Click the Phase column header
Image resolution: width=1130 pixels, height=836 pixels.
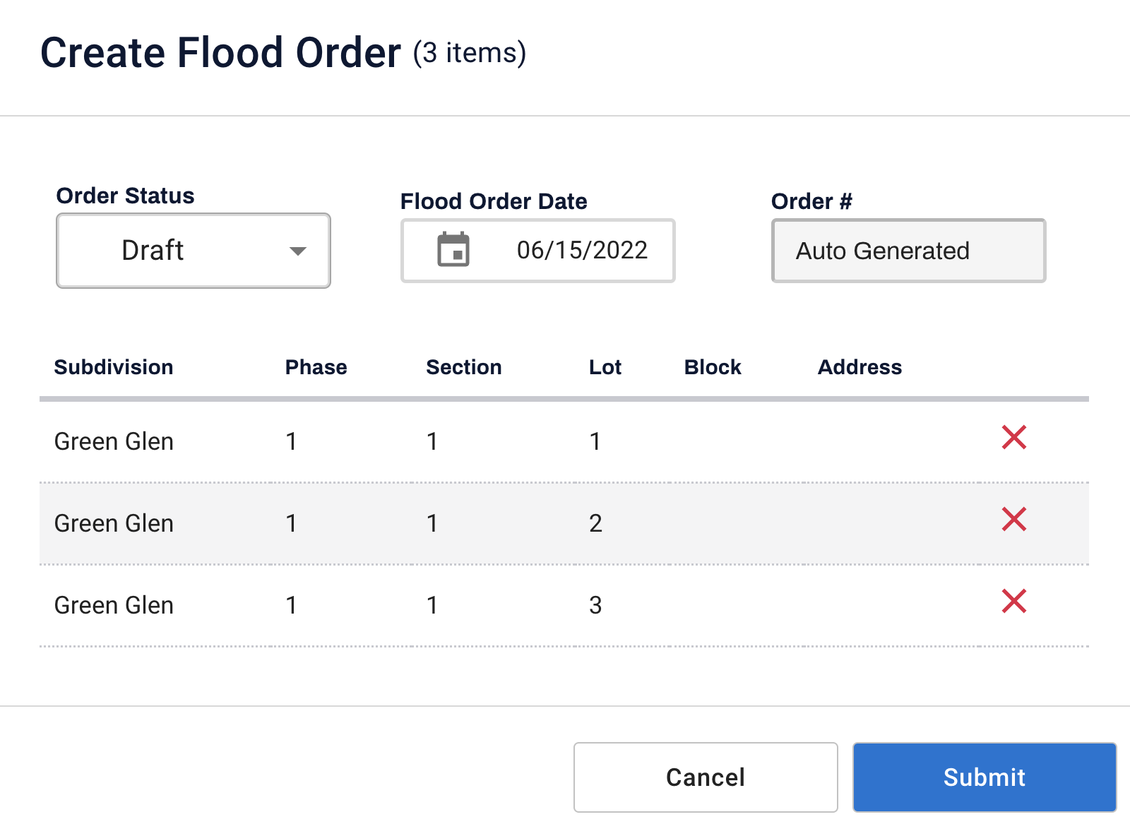(x=316, y=367)
